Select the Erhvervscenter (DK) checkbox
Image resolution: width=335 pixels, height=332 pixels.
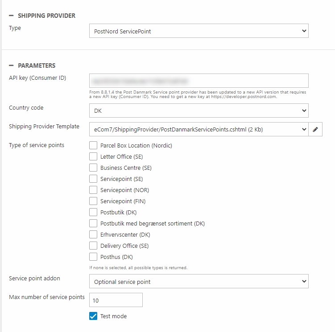pyautogui.click(x=93, y=234)
